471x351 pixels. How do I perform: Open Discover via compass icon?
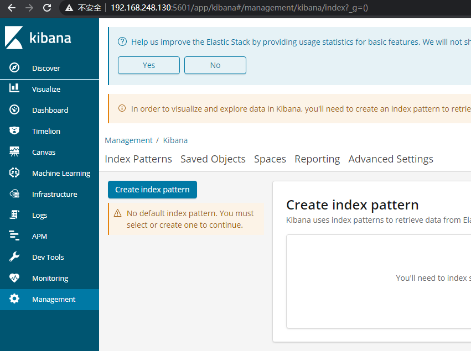click(x=14, y=68)
